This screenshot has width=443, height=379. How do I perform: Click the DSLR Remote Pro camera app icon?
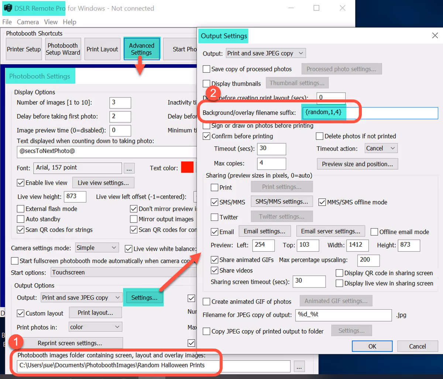click(8, 8)
